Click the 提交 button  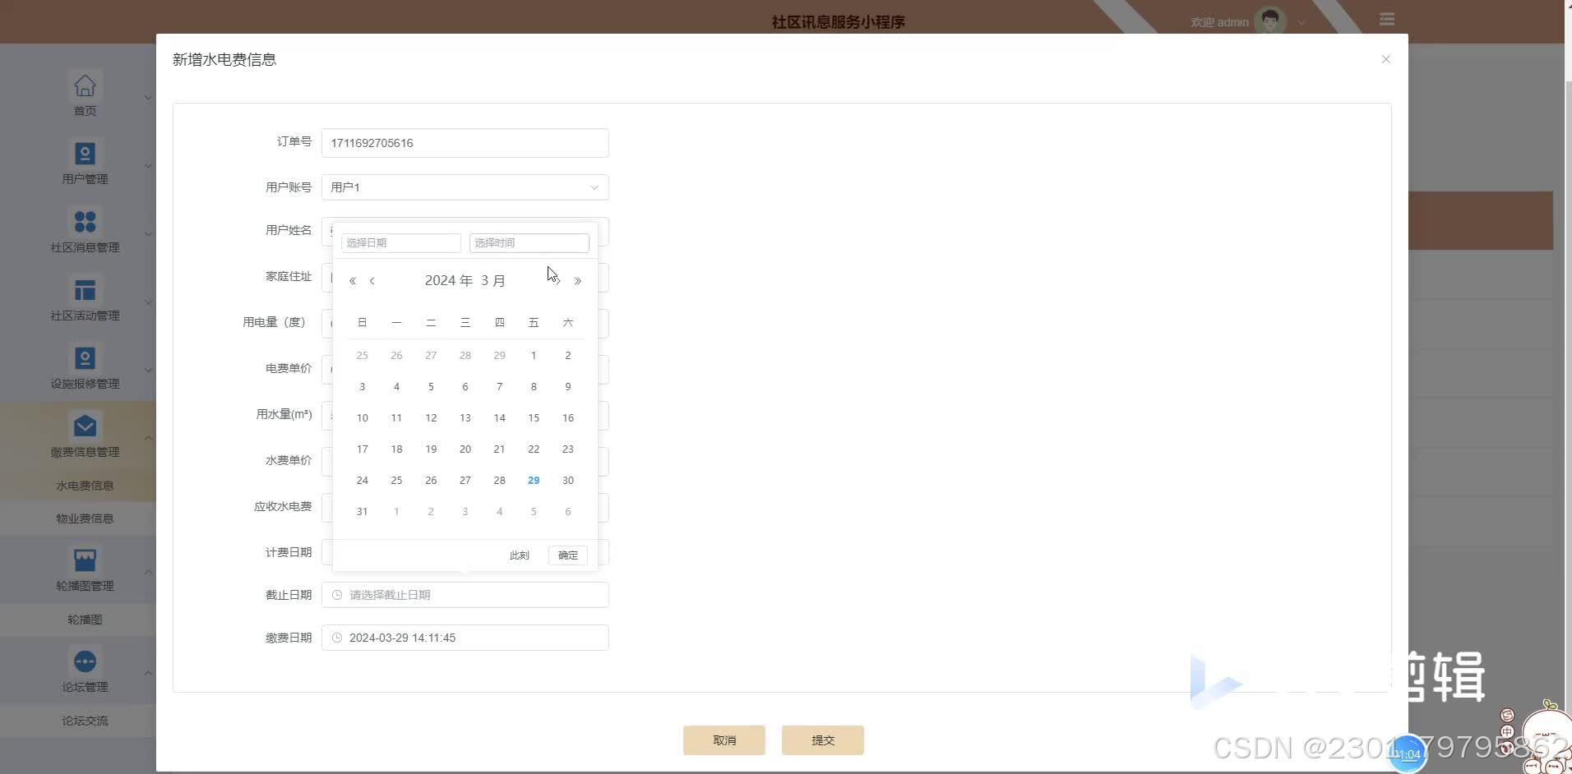click(x=823, y=740)
